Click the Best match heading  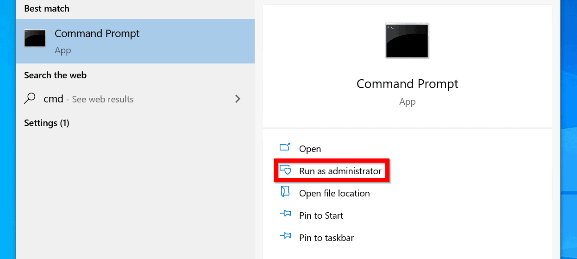click(x=46, y=9)
